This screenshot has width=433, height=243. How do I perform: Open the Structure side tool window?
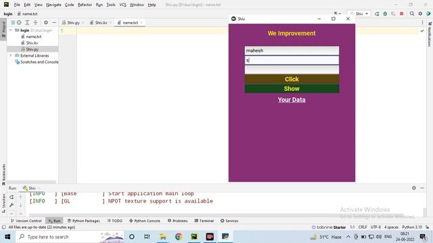(x=3, y=203)
